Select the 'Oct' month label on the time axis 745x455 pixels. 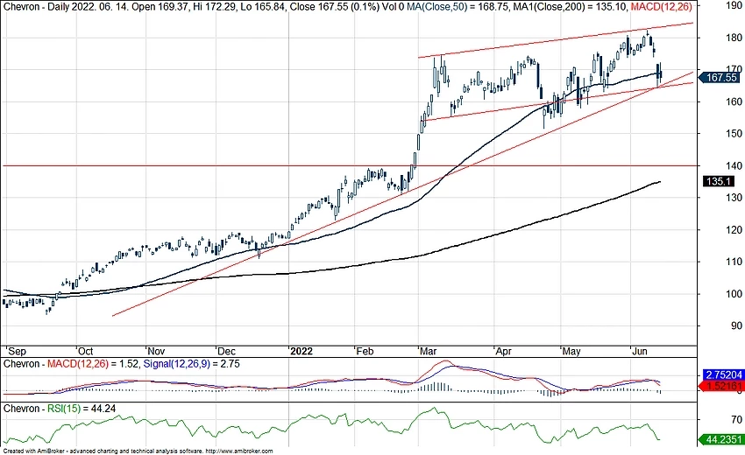tap(86, 352)
